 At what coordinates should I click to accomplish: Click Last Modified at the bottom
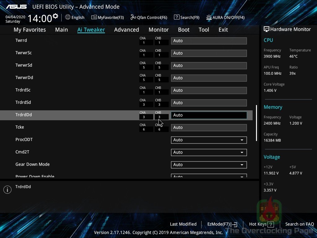(x=183, y=224)
